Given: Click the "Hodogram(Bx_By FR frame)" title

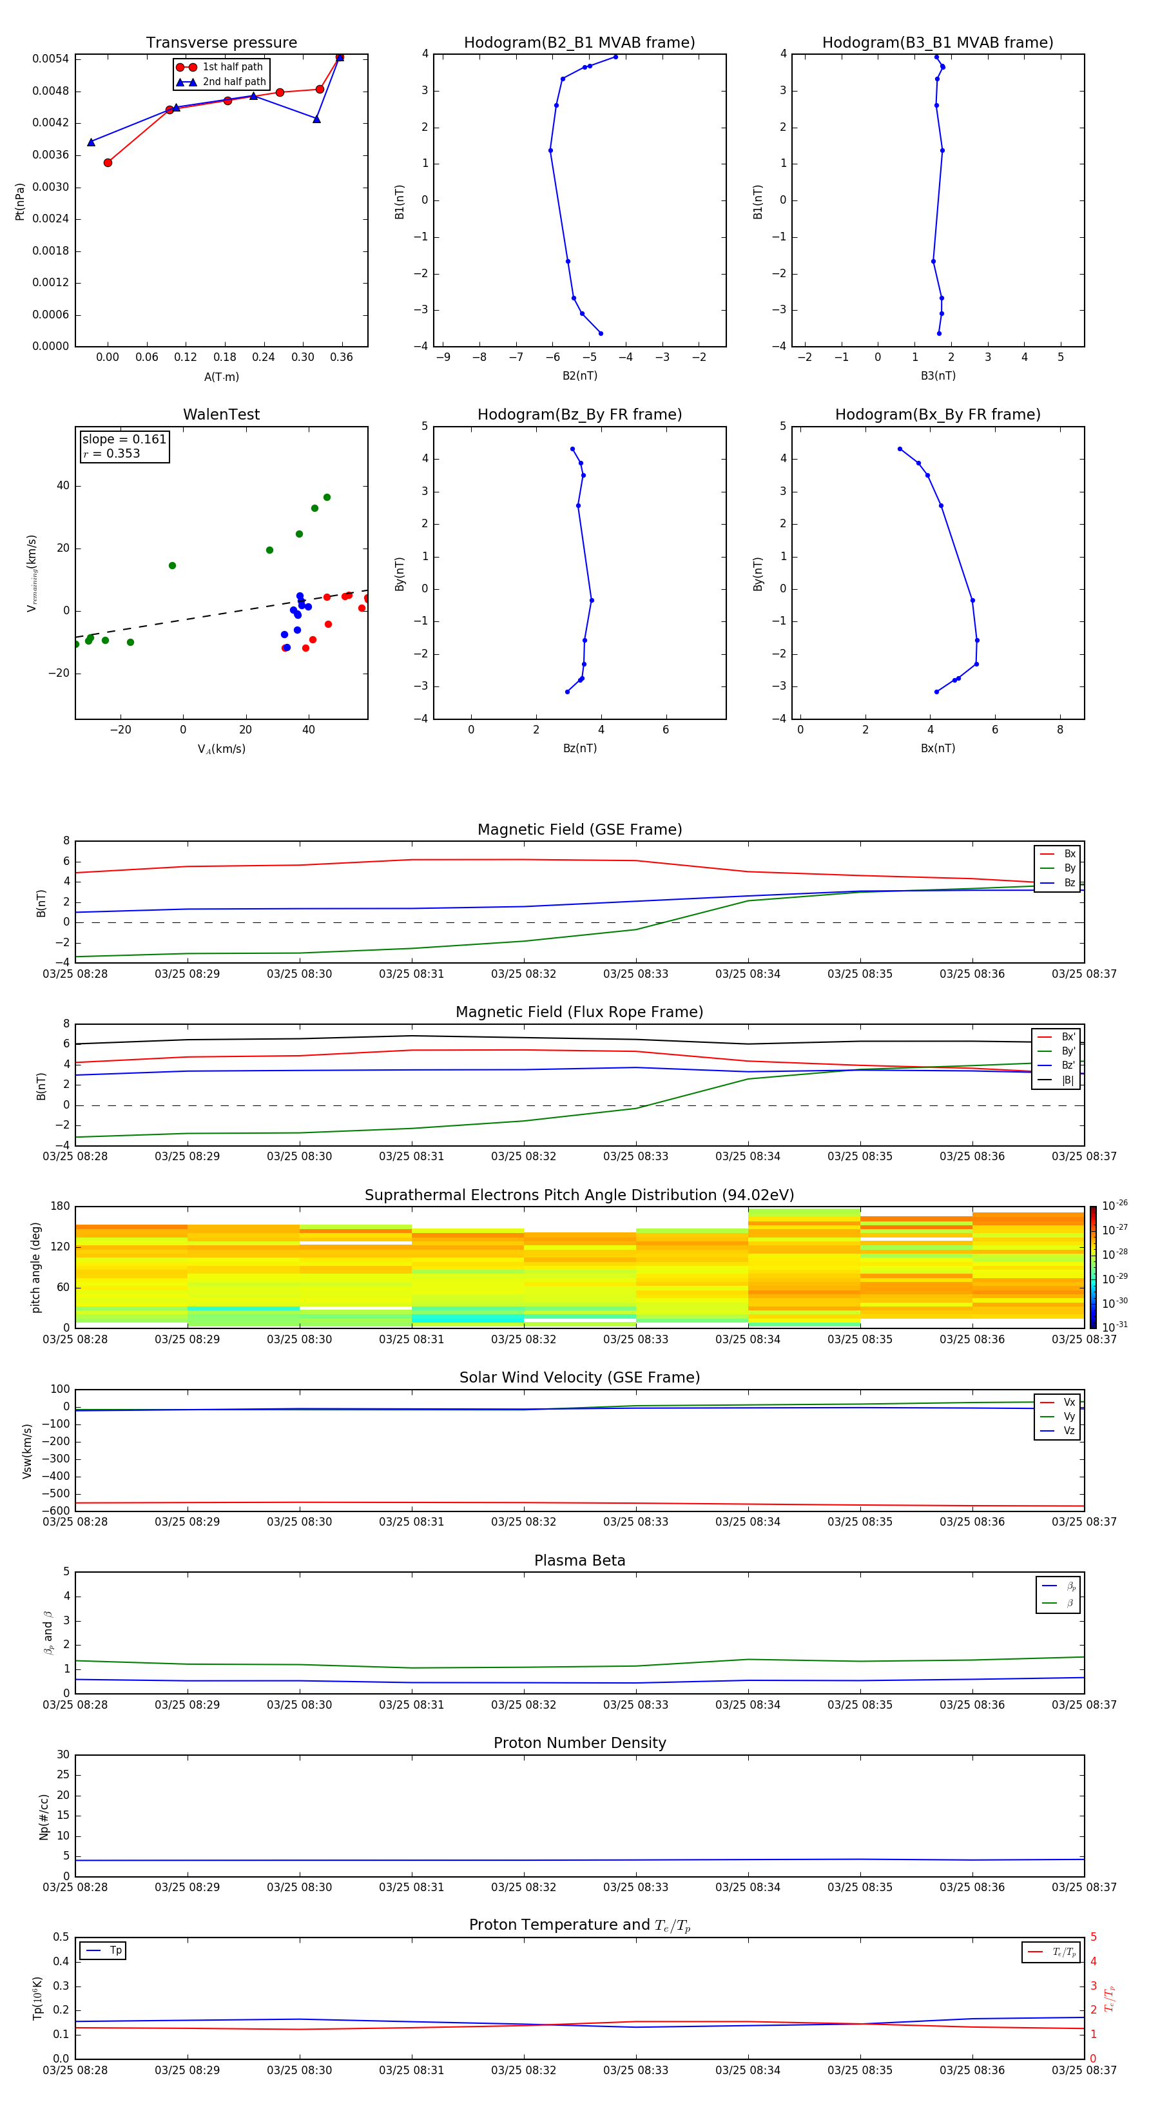Looking at the screenshot, I should (x=938, y=414).
